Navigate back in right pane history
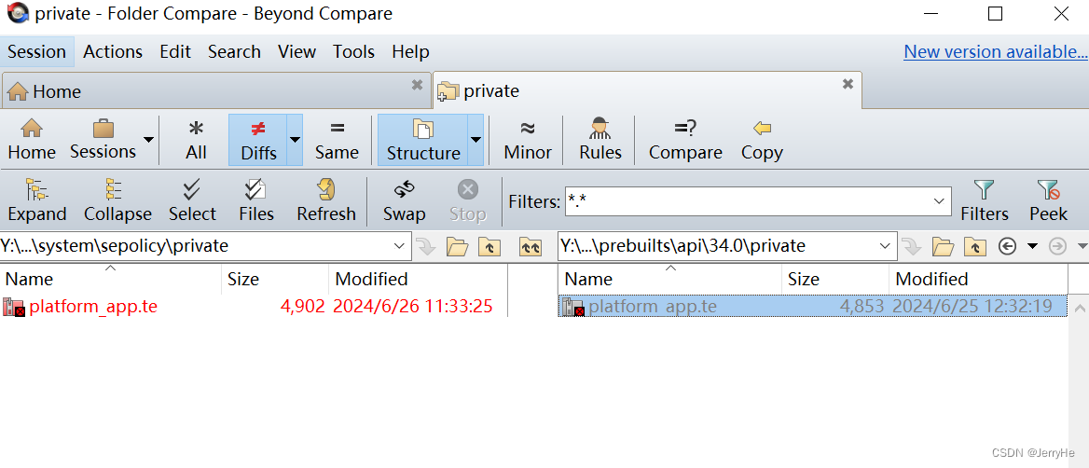Screen dimensions: 1089x468 [x=1008, y=246]
